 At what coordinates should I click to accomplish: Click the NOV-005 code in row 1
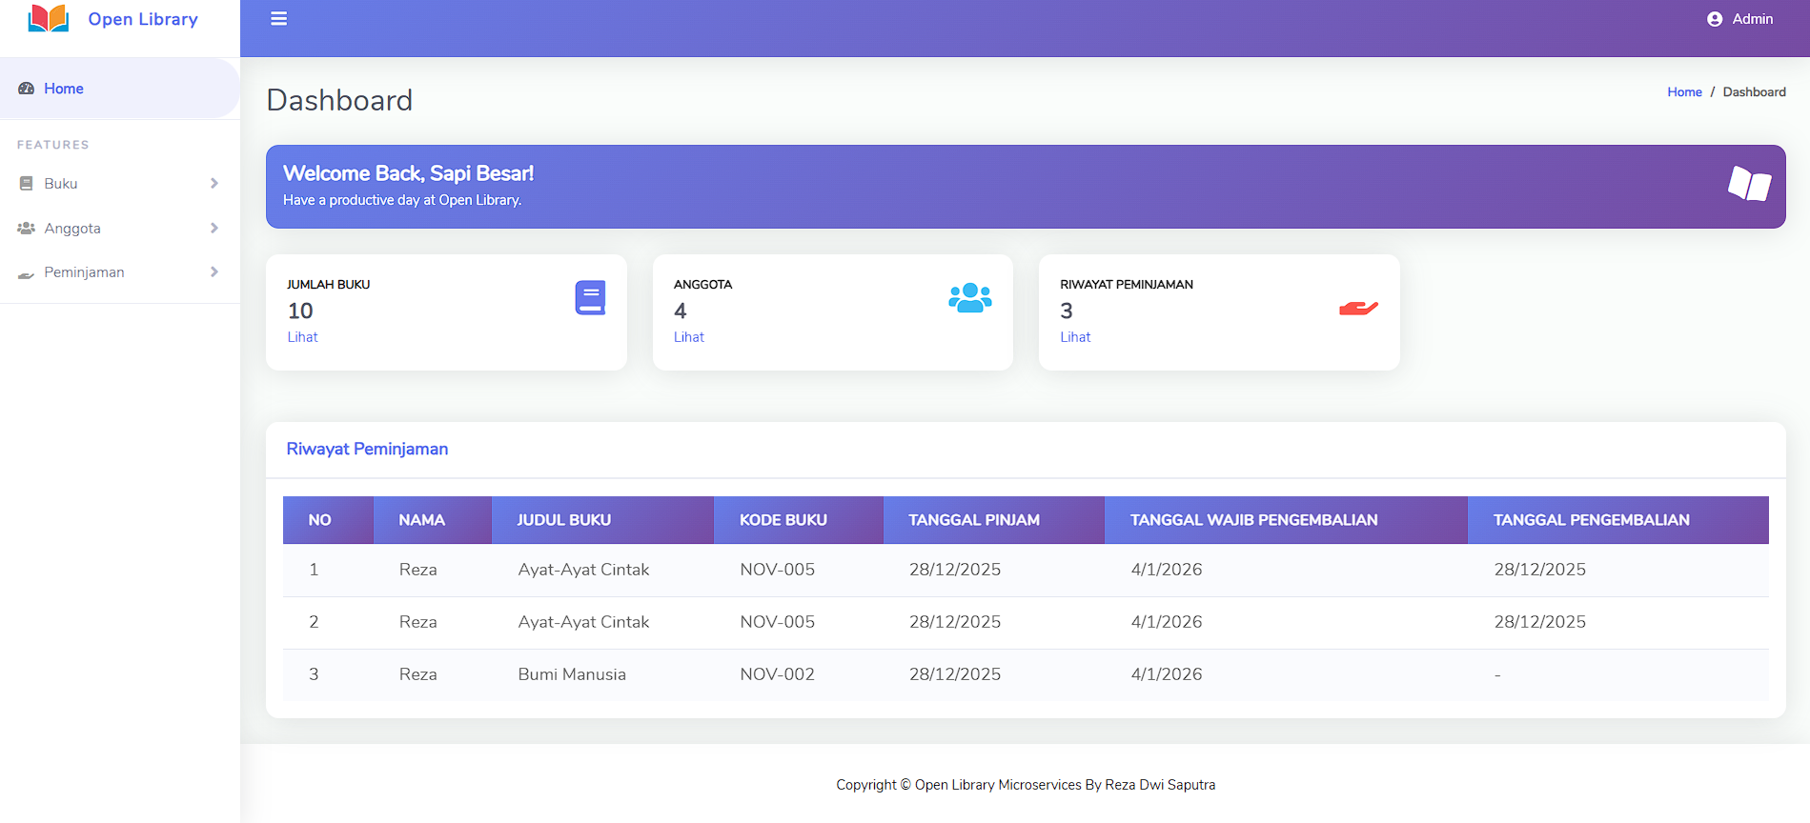pyautogui.click(x=778, y=570)
